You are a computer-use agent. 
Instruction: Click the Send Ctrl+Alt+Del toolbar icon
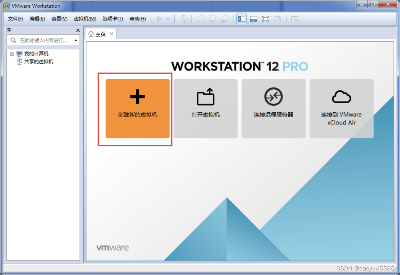(183, 19)
